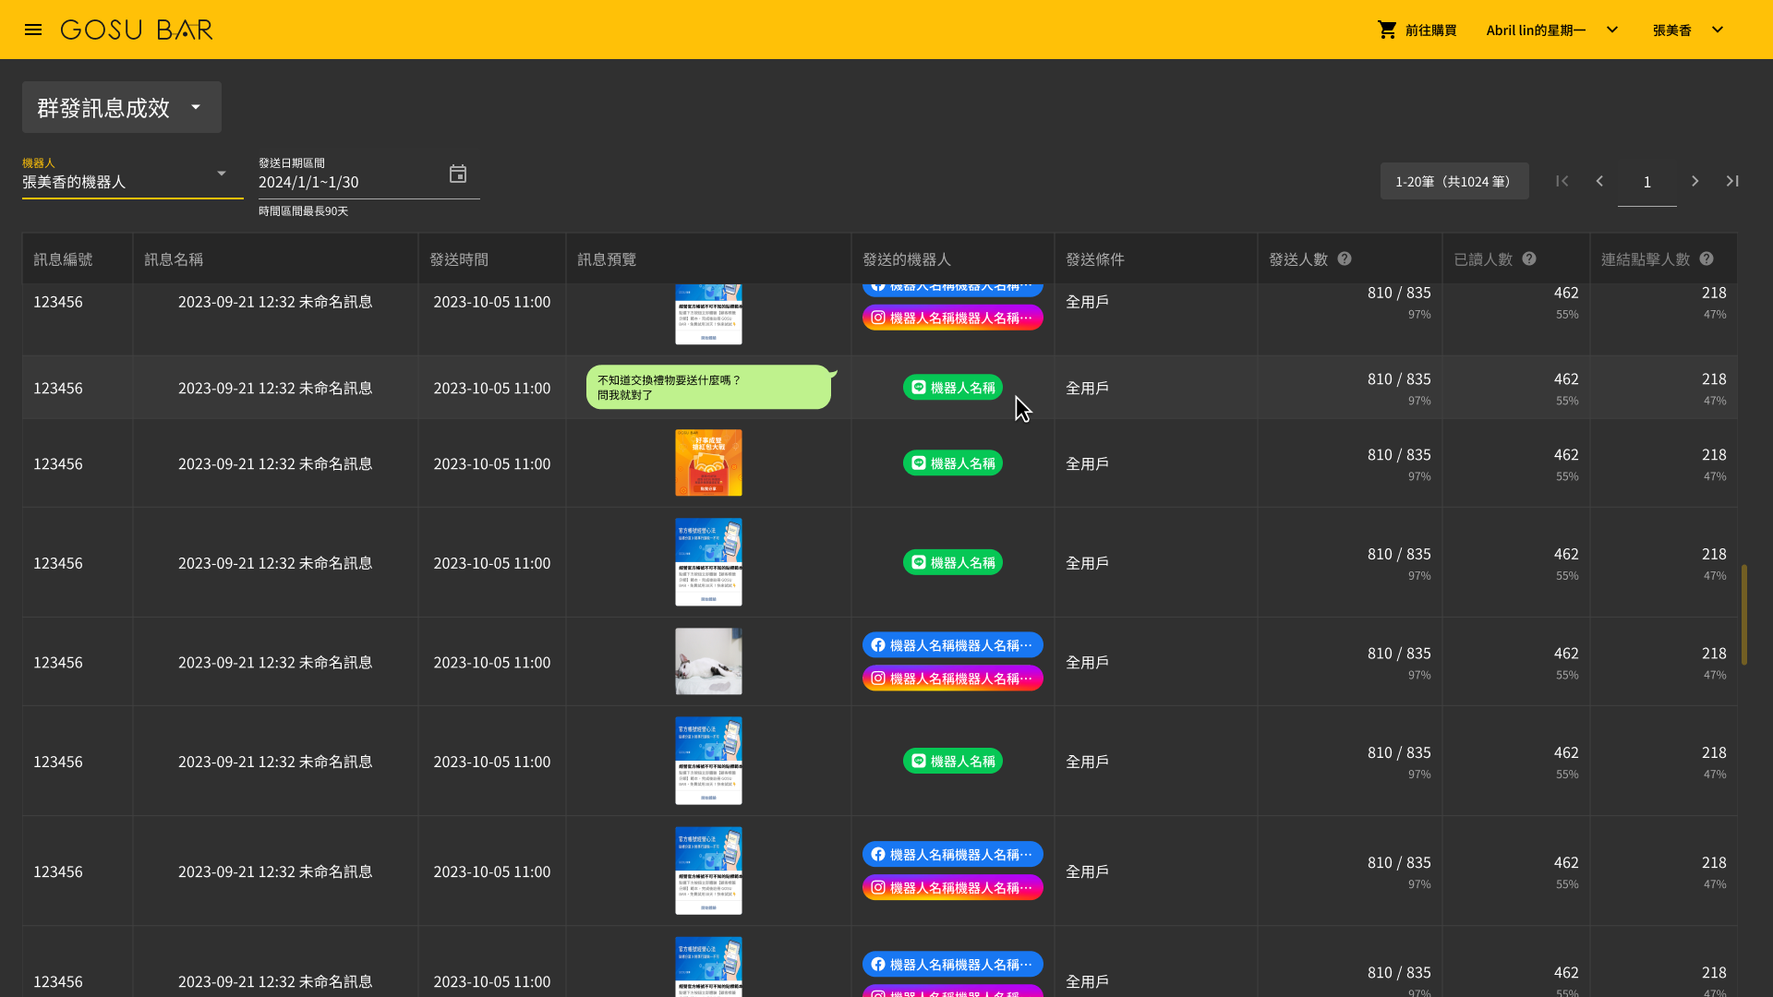Open the calendar date picker icon
Screen dimensions: 1773x997
[x=458, y=174]
